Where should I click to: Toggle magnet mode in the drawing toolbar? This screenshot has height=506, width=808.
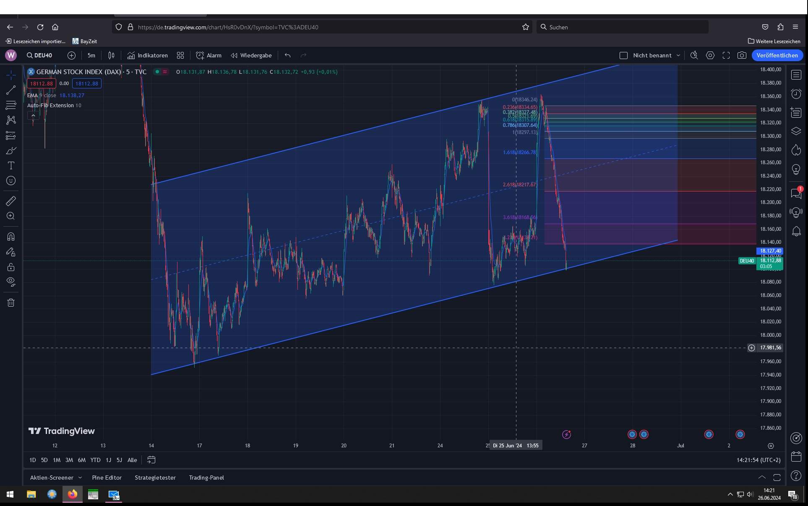coord(11,237)
